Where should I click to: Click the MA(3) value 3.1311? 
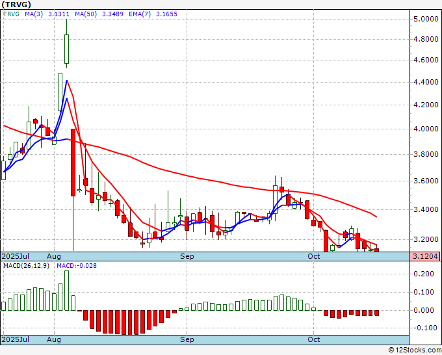coord(58,14)
